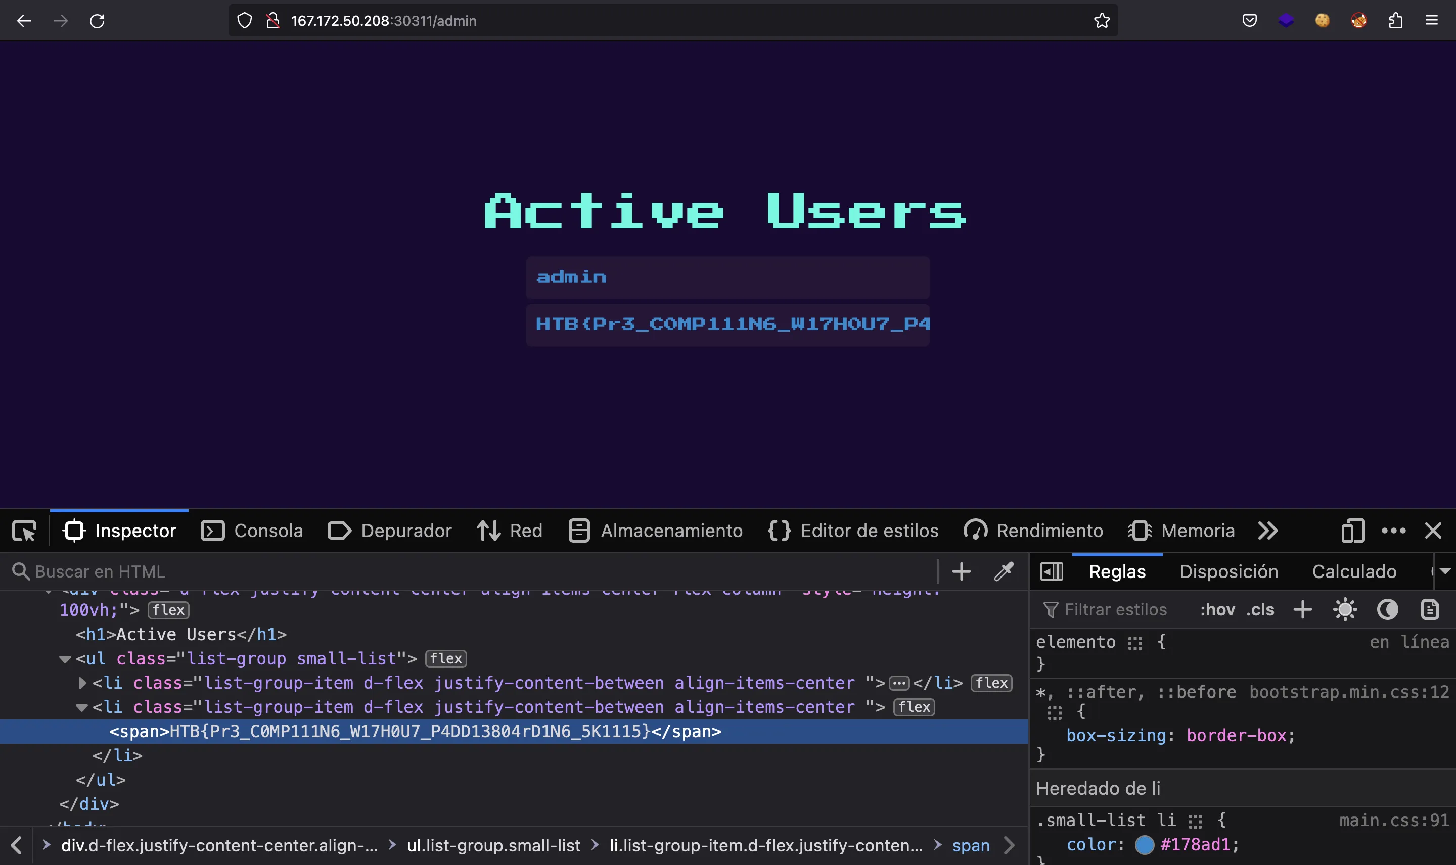
Task: Go back with the browser back arrow
Action: pos(24,21)
